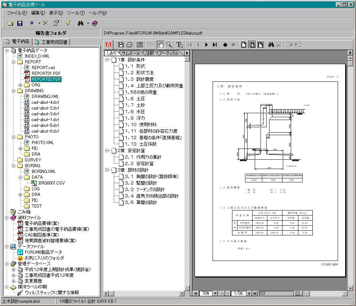Toggle the actual-size page view button
This screenshot has width=356, height=306.
click(x=244, y=45)
